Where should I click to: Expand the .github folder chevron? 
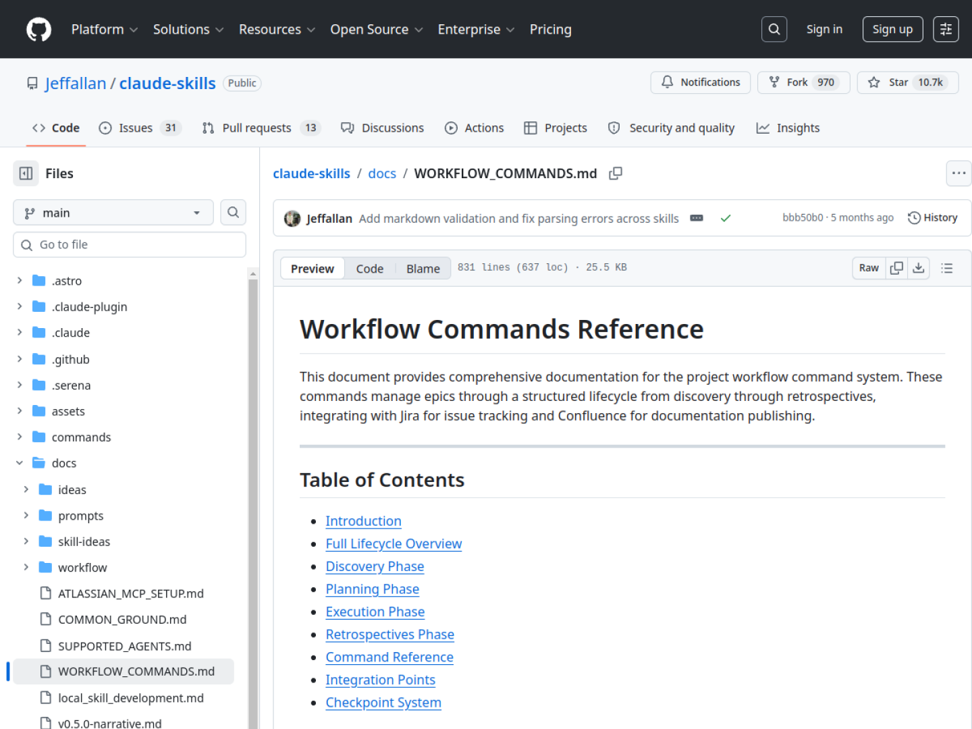click(x=20, y=359)
